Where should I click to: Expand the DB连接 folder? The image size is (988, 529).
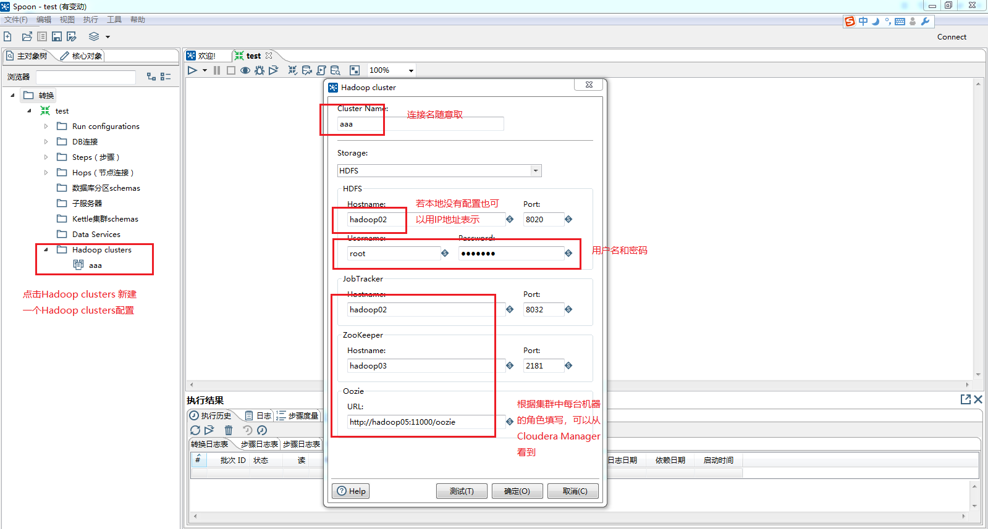point(46,141)
